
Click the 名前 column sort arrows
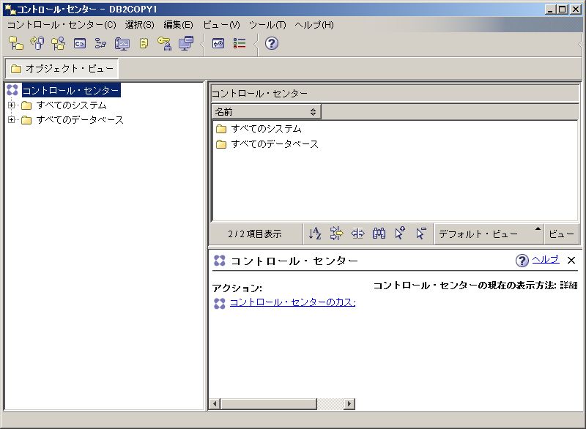click(x=313, y=111)
